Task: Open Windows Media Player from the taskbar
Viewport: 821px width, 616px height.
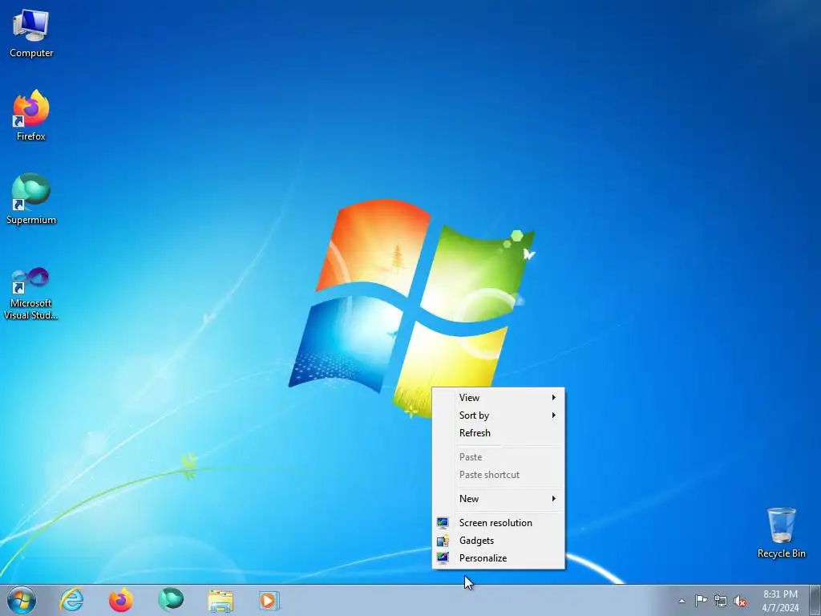Action: (x=269, y=600)
